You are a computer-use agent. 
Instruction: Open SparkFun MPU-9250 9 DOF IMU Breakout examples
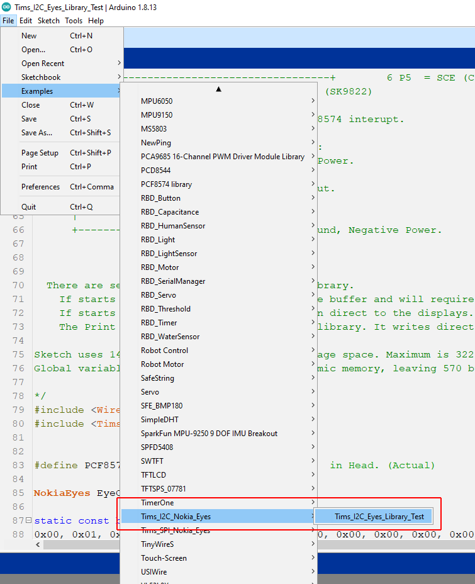218,434
